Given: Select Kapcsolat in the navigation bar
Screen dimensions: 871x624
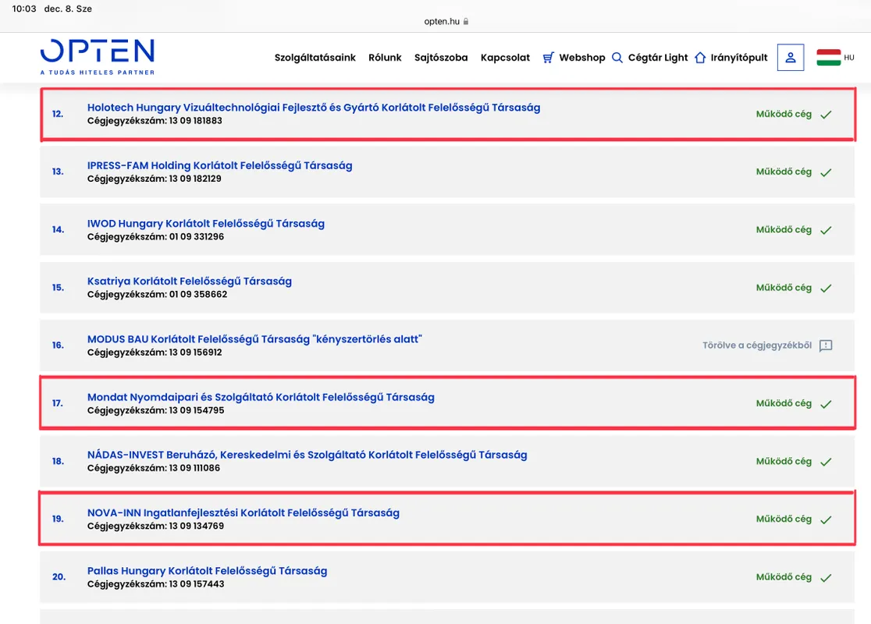Looking at the screenshot, I should point(505,58).
